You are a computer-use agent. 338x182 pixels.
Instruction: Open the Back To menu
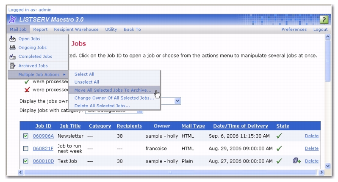pyautogui.click(x=132, y=30)
